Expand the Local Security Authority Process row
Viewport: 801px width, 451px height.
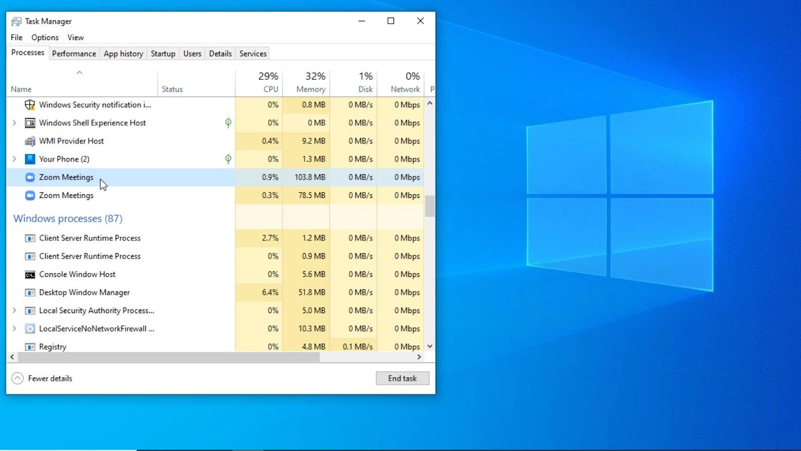tap(14, 311)
